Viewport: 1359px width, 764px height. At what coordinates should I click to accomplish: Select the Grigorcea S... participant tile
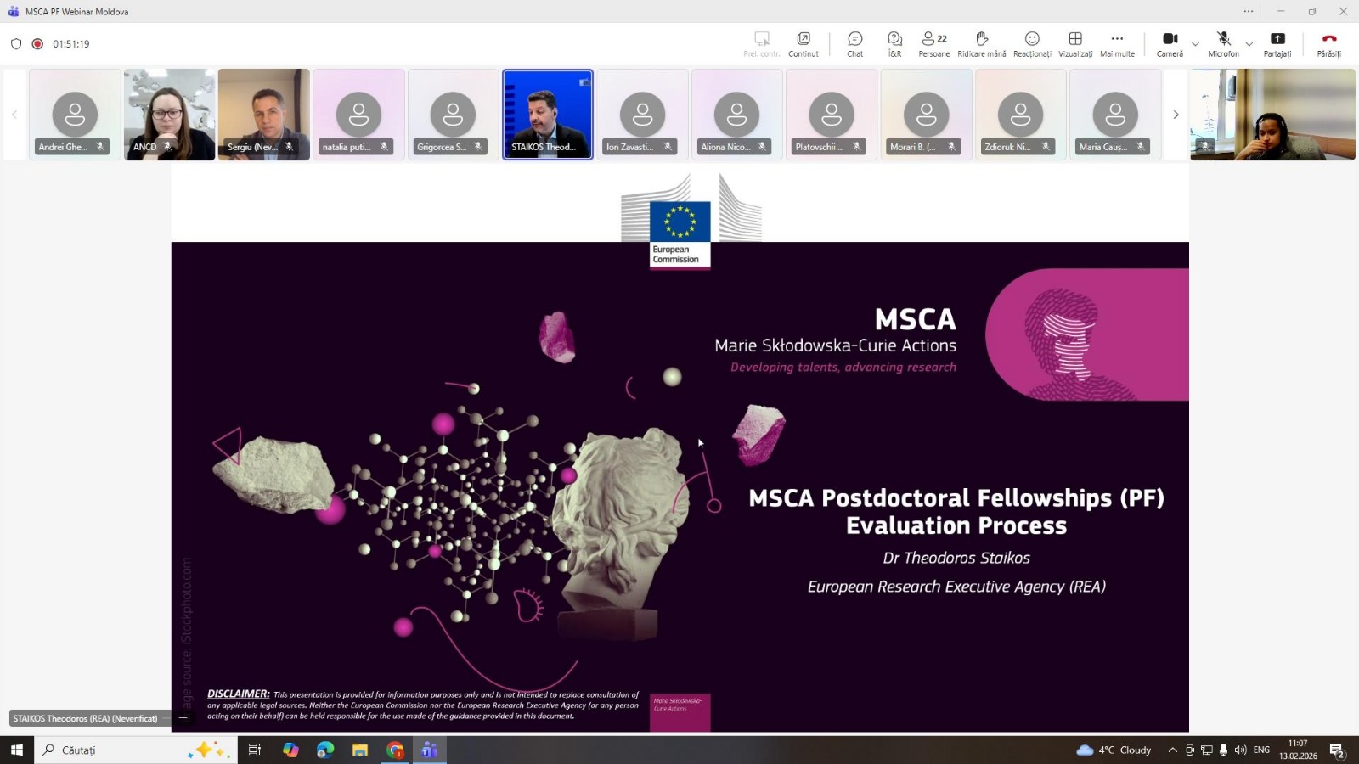click(x=454, y=115)
